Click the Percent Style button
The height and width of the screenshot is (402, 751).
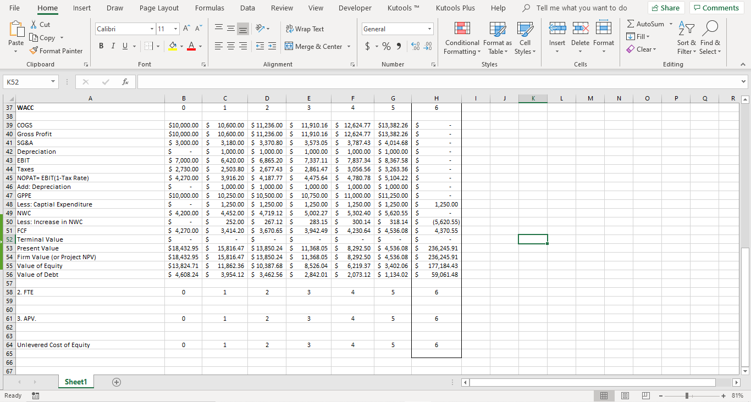386,47
